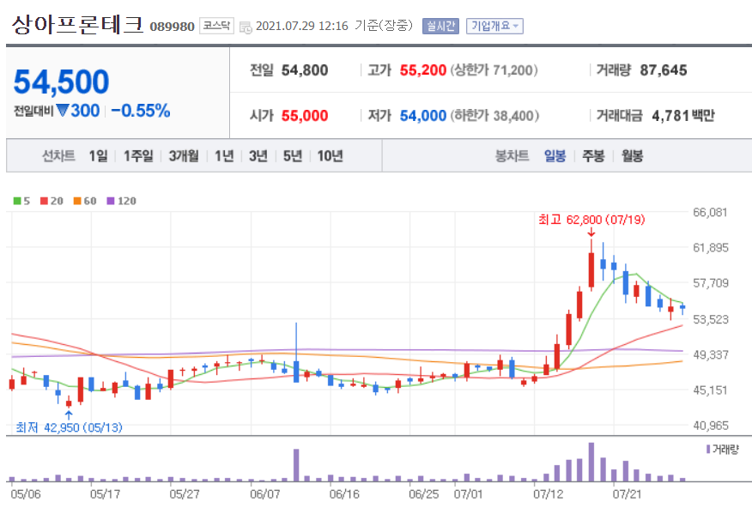Screen dimensions: 752x508
Task: Click the 07/21 date axis label
Action: (628, 493)
